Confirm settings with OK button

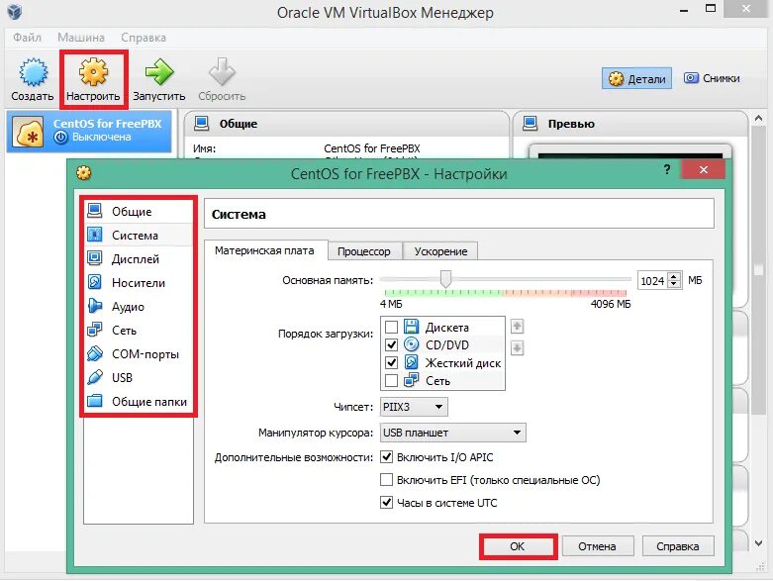point(517,546)
